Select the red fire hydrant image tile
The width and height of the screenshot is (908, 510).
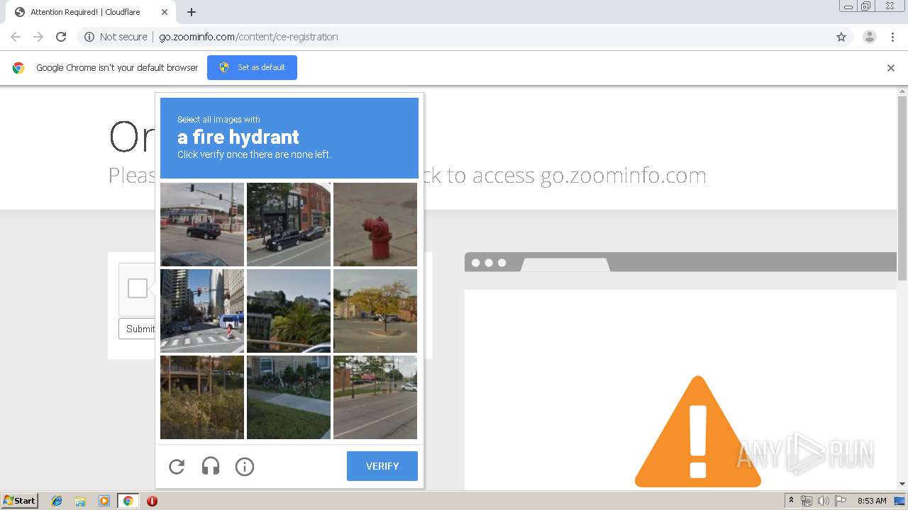tap(375, 225)
